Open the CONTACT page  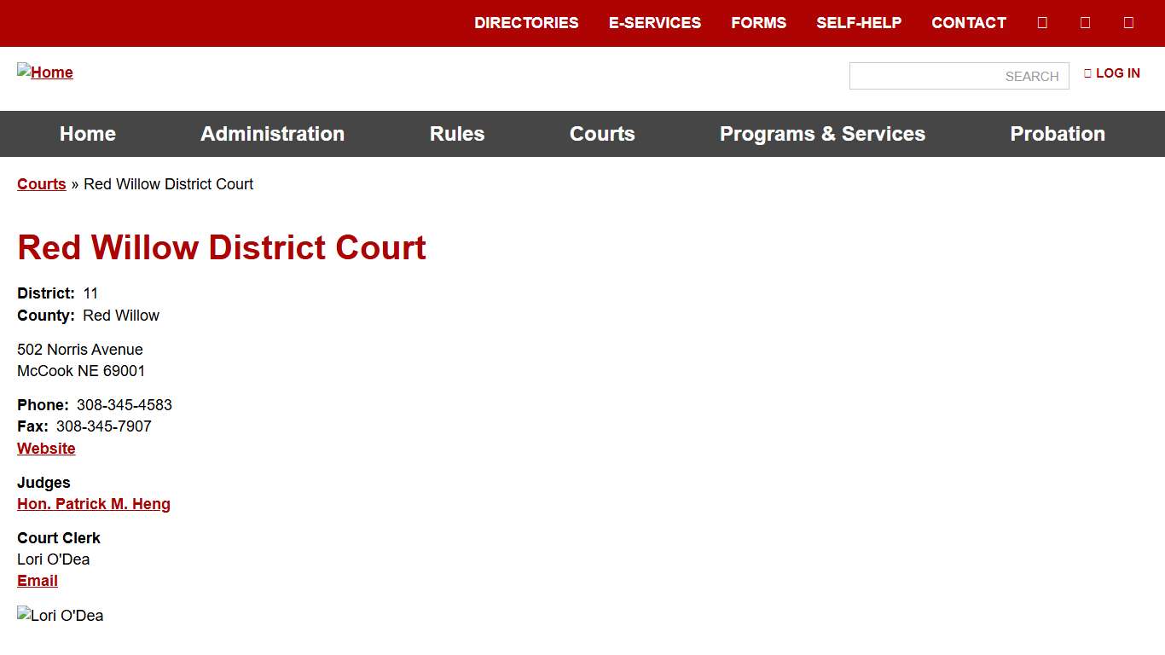coord(968,23)
